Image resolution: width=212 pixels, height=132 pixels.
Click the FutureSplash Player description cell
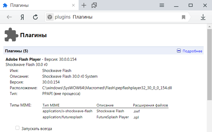[x=113, y=117]
